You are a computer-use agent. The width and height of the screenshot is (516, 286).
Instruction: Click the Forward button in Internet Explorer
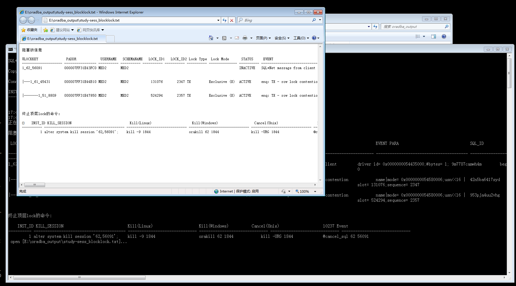pyautogui.click(x=31, y=20)
